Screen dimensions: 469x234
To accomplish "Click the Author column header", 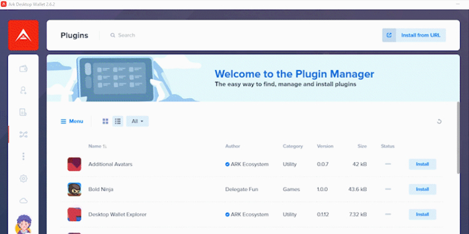I will pyautogui.click(x=233, y=146).
